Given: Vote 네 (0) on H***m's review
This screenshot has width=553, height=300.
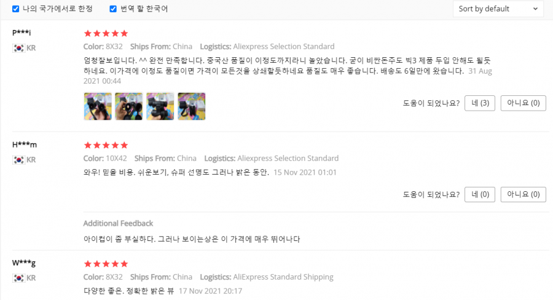Looking at the screenshot, I should click(x=480, y=194).
